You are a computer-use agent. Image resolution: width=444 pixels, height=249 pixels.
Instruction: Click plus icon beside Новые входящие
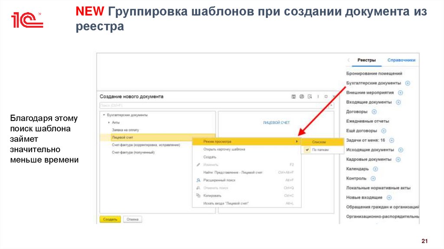point(389,197)
